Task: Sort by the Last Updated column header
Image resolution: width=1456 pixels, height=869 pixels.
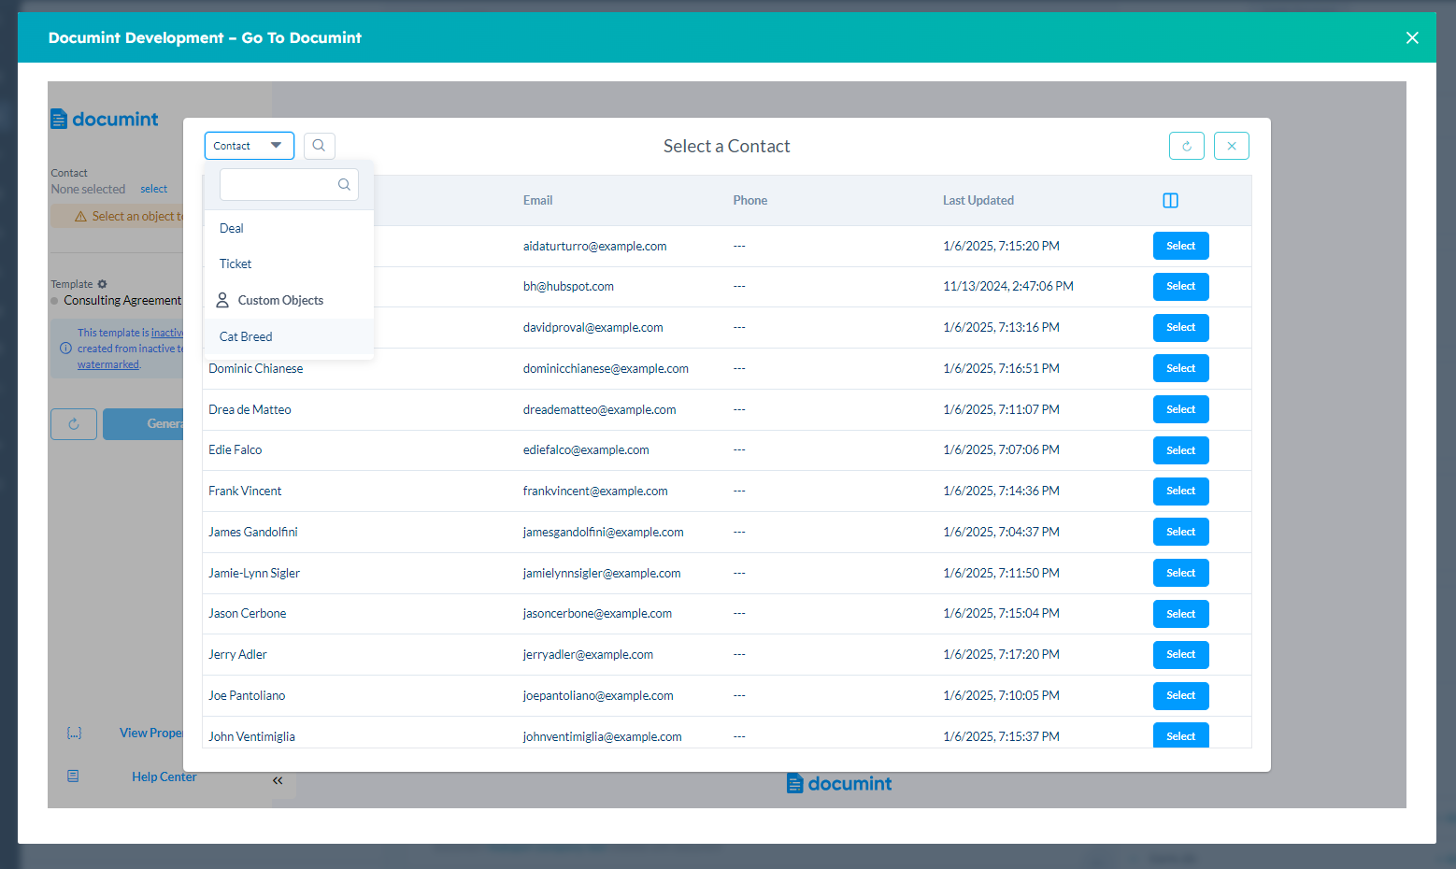Action: click(x=978, y=201)
